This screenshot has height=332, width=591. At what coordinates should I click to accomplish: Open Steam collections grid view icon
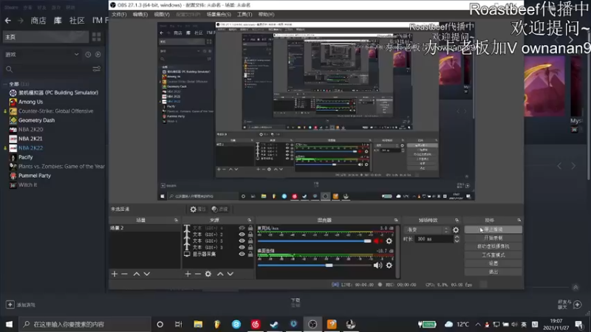click(x=97, y=36)
